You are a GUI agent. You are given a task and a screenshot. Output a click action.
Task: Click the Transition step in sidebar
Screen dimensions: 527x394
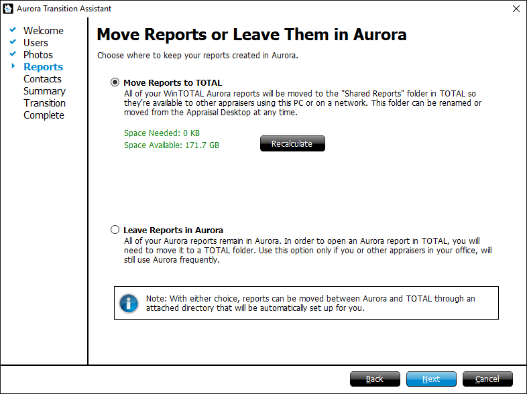pyautogui.click(x=45, y=103)
